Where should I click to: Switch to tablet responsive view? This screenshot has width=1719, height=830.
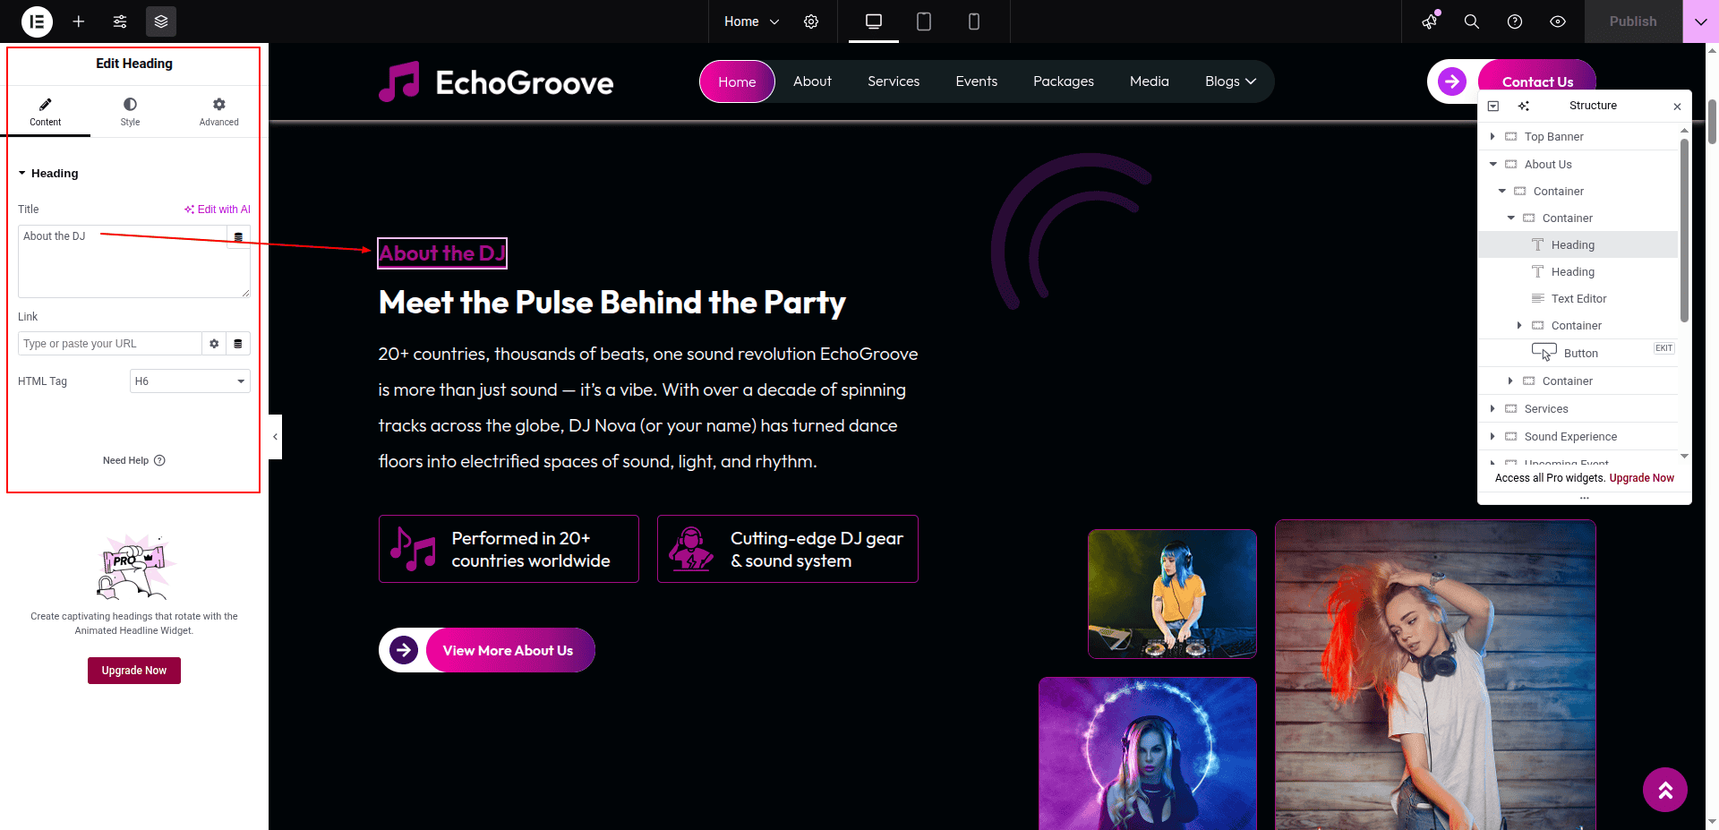coord(924,21)
